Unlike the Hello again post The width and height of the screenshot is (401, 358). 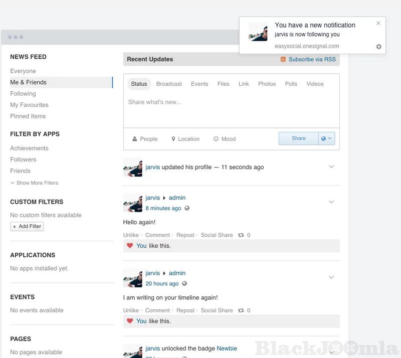coord(131,235)
